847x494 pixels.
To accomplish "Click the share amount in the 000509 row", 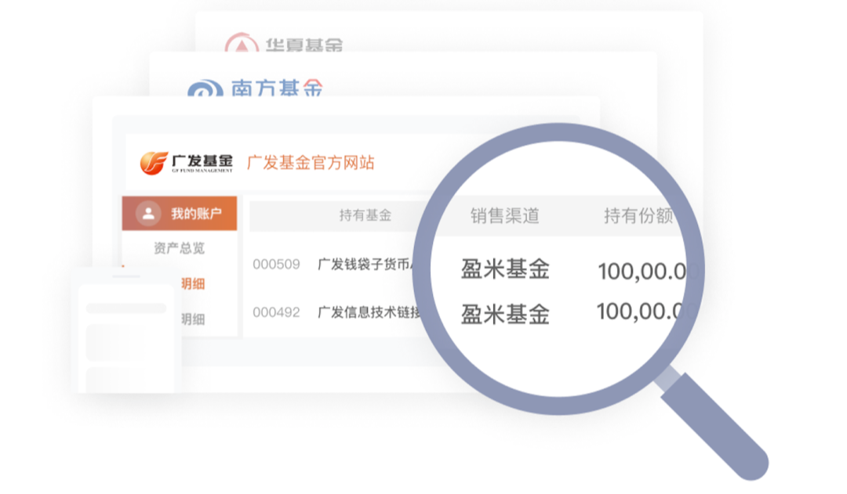I will click(x=642, y=271).
